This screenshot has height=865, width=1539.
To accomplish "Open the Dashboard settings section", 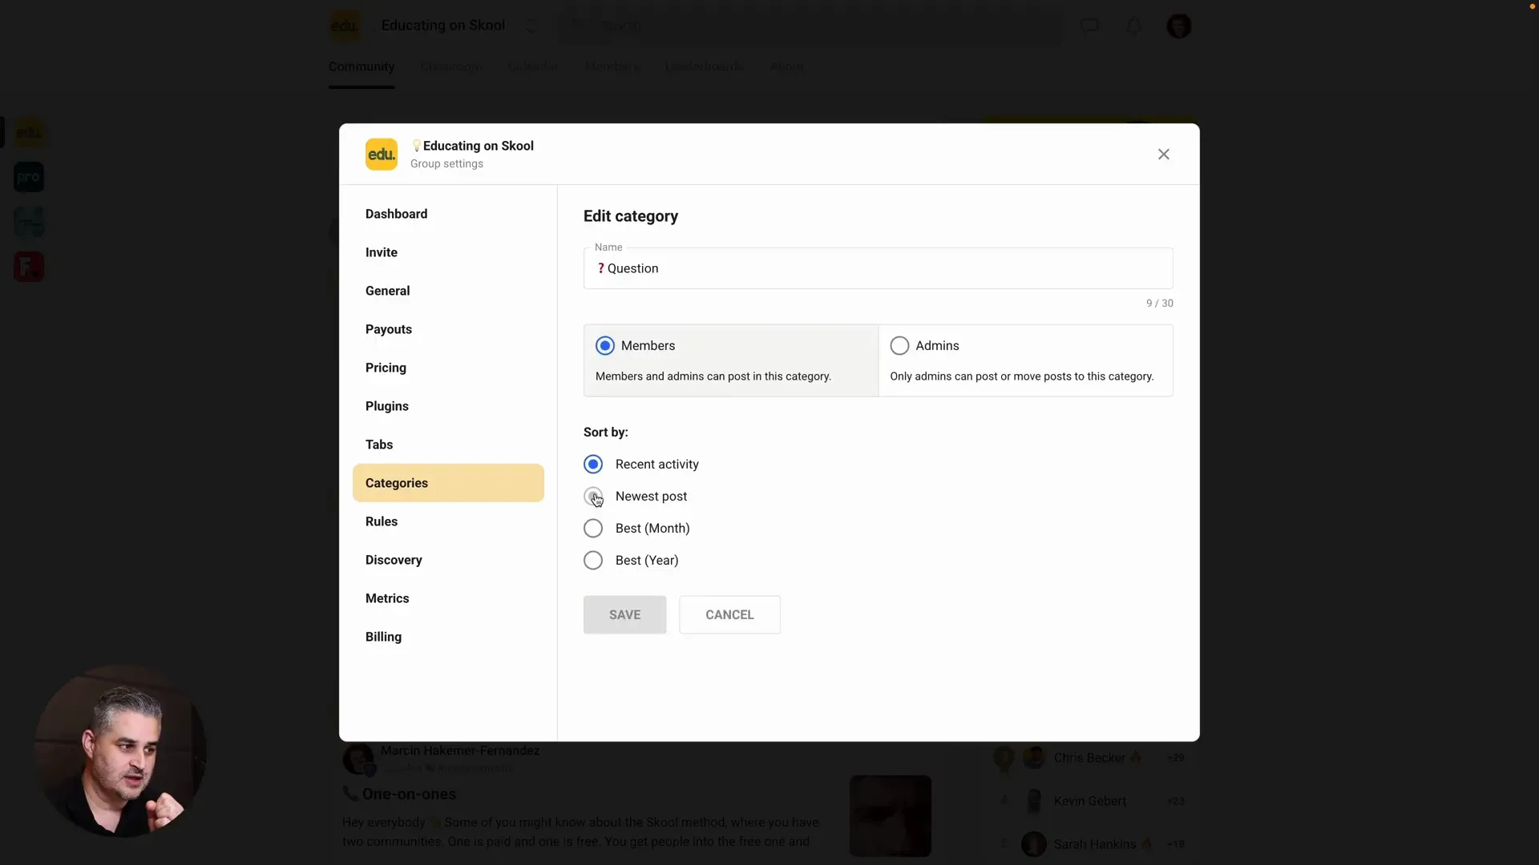I will coord(448,214).
